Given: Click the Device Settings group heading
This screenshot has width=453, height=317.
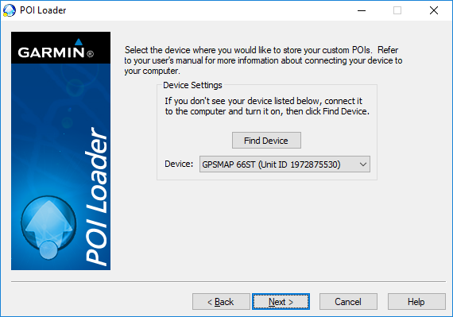Looking at the screenshot, I should pyautogui.click(x=192, y=85).
